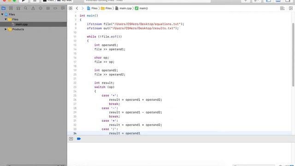Click the ifstream equations.txt path line
Image resolution: width=295 pixels, height=166 pixels.
point(136,24)
